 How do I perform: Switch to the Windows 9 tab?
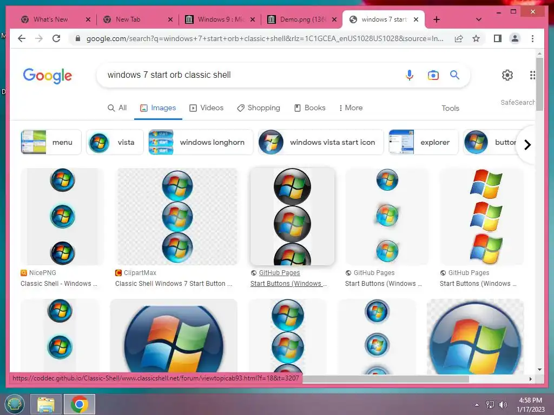pyautogui.click(x=221, y=19)
